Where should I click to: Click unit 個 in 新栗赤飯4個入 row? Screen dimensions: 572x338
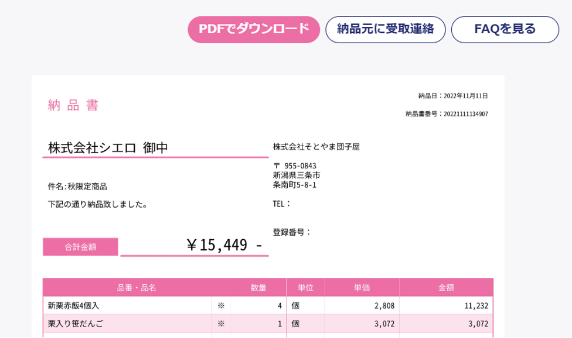tap(295, 306)
